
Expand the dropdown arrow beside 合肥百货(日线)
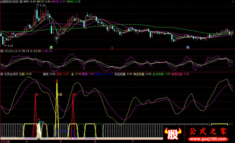[22, 2]
